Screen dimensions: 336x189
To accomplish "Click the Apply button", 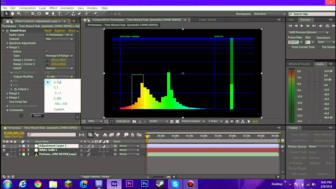I will click(x=37, y=115).
